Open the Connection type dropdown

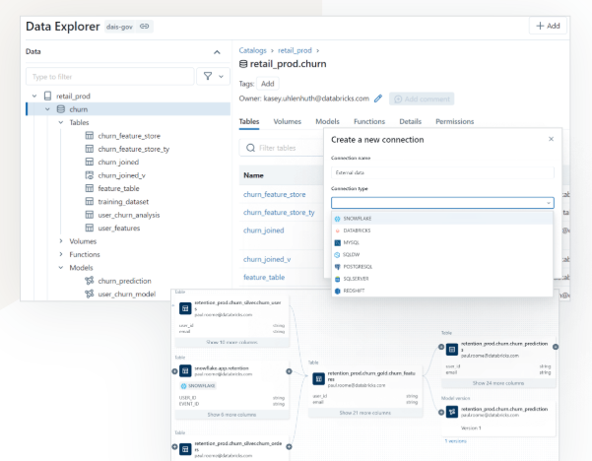[x=442, y=203]
